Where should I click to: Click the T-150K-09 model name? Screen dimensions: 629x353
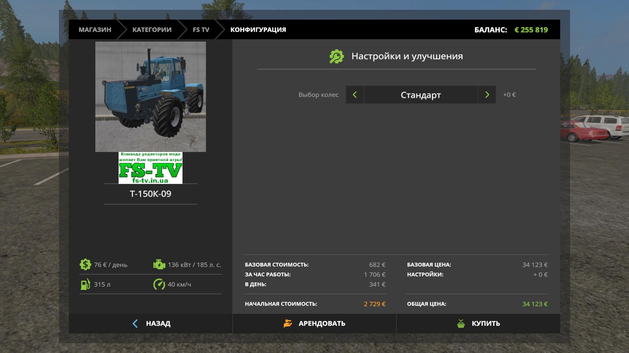151,194
